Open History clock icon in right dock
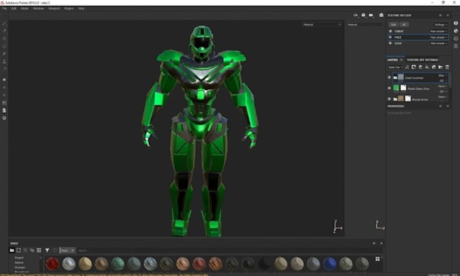 pos(455,38)
